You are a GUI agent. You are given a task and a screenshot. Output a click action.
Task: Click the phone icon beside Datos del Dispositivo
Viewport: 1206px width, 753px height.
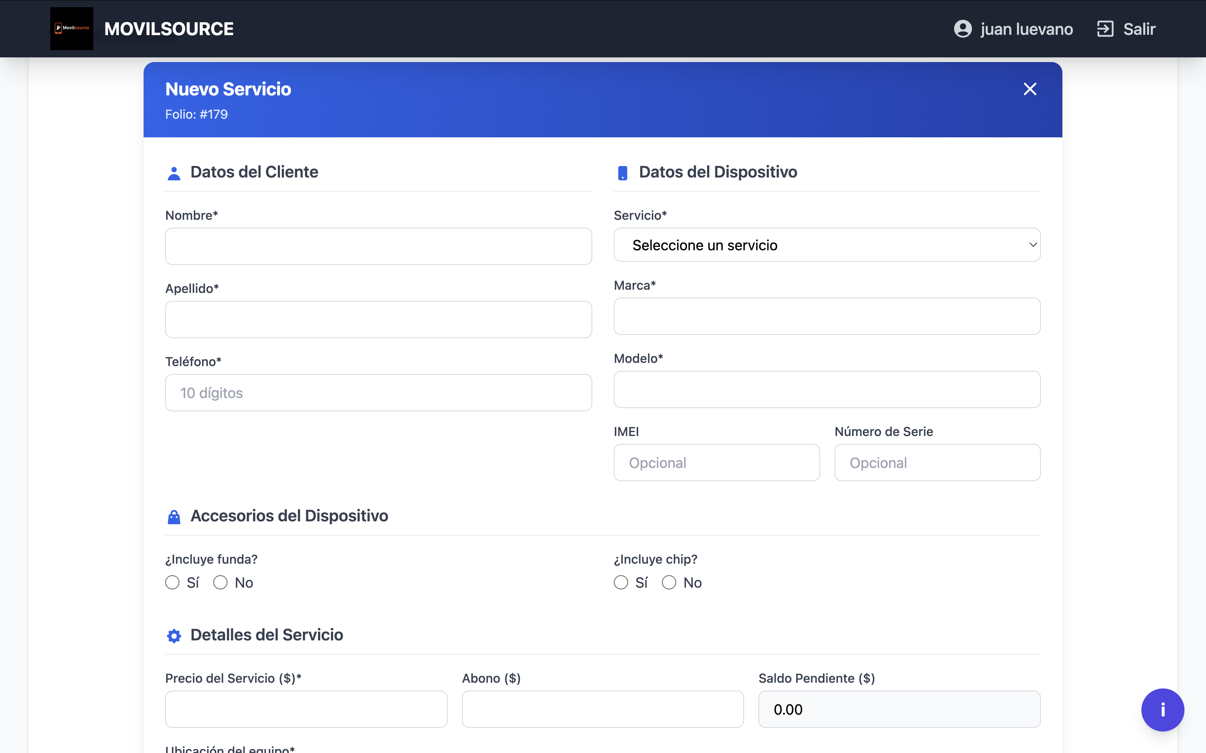tap(622, 173)
